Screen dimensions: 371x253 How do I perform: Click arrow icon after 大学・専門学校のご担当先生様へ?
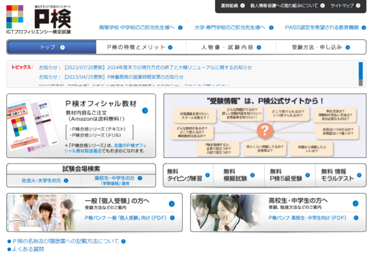tap(271, 28)
